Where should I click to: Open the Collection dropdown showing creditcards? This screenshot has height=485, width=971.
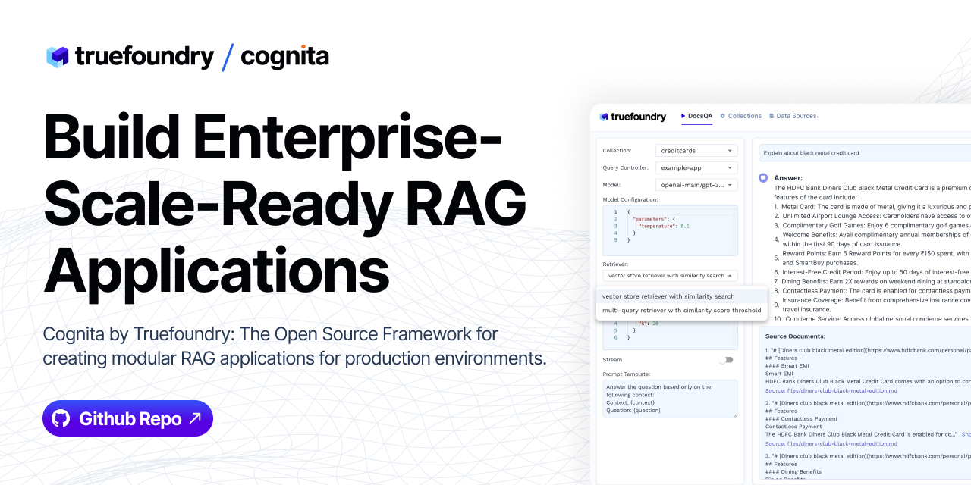696,151
